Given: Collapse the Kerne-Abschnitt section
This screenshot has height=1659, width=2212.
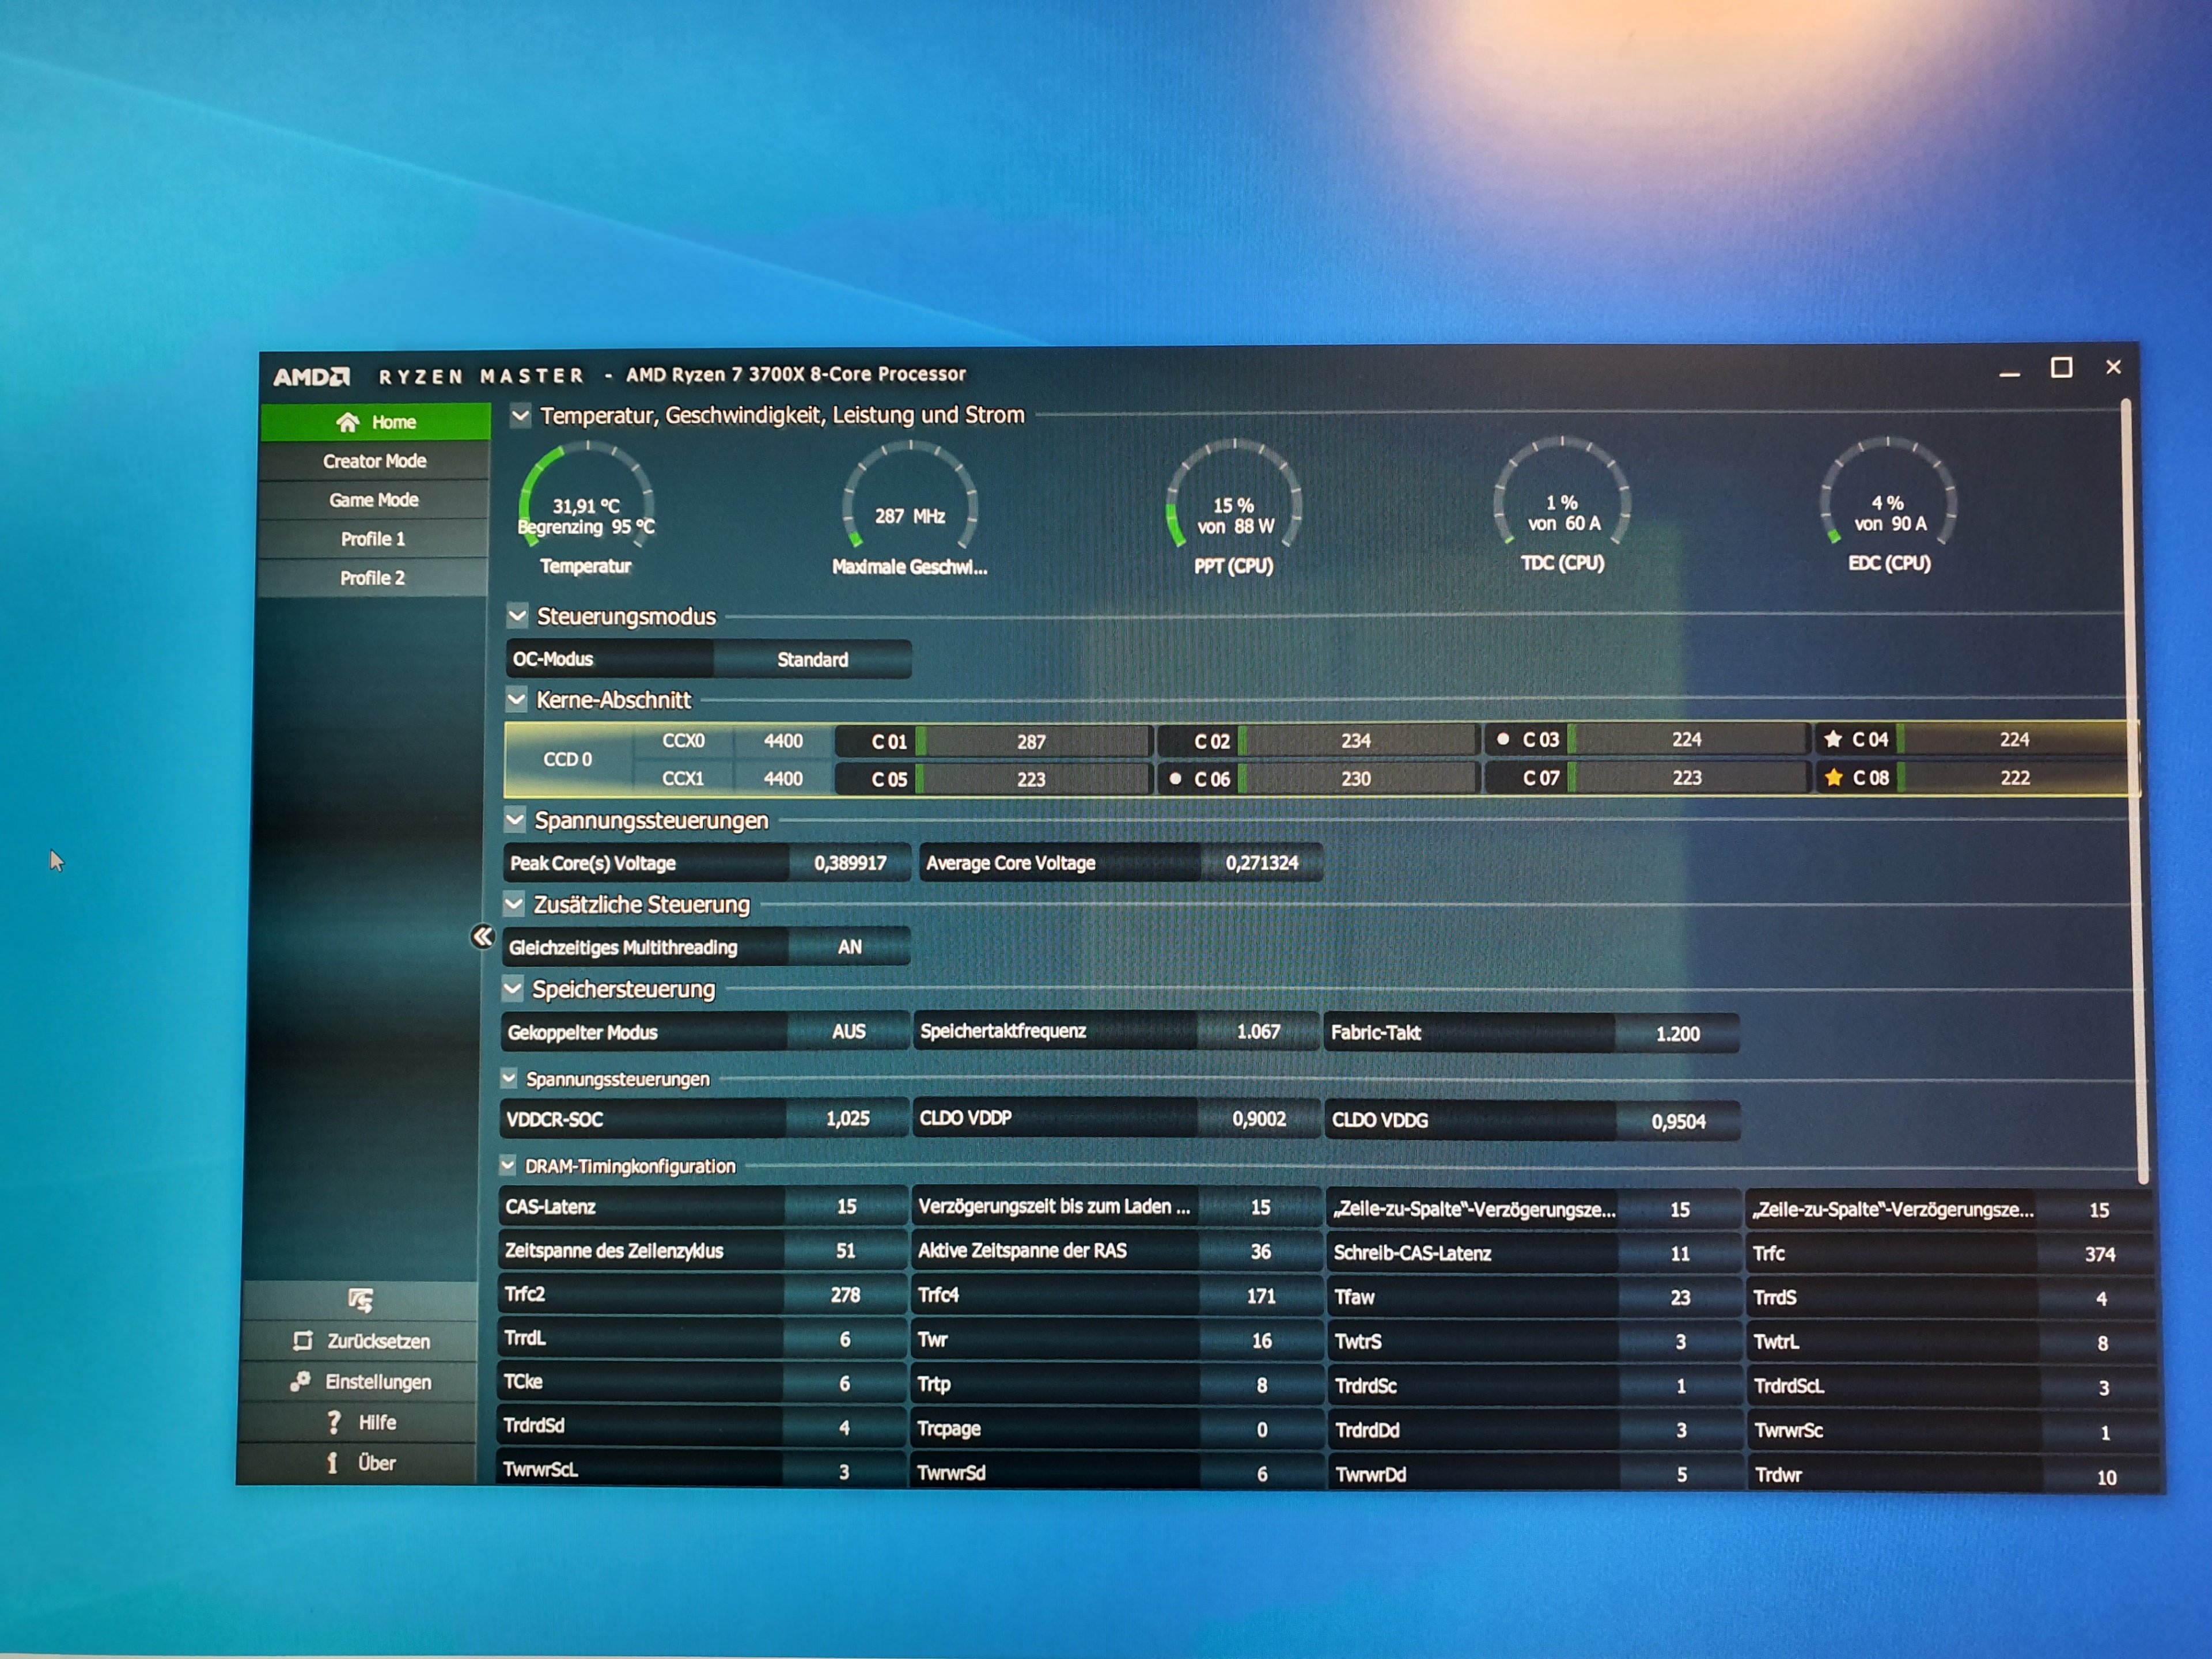Looking at the screenshot, I should [516, 699].
